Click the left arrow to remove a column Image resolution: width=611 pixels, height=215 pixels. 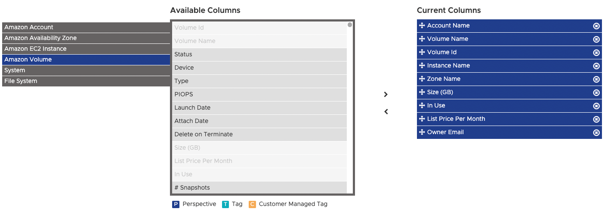tap(386, 112)
